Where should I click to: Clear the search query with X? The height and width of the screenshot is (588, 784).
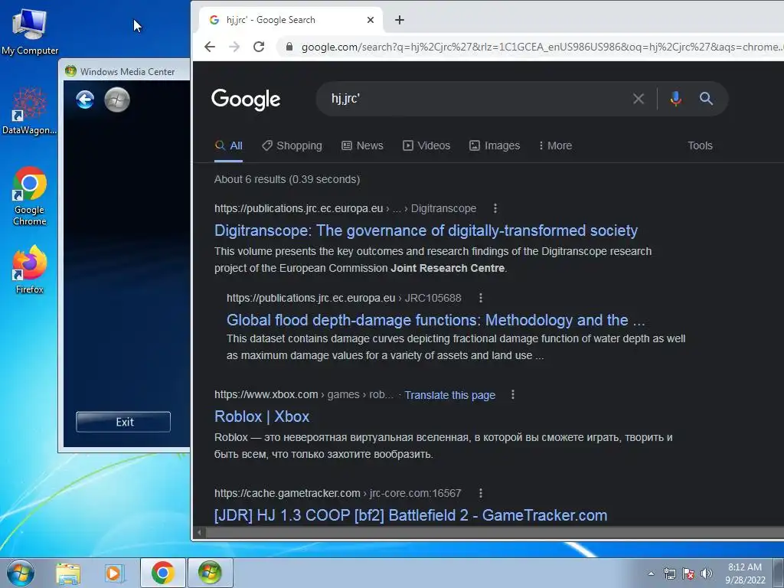(638, 99)
